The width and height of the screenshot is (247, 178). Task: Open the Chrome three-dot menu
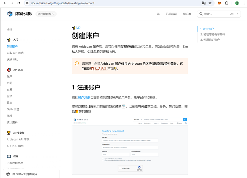244,3
